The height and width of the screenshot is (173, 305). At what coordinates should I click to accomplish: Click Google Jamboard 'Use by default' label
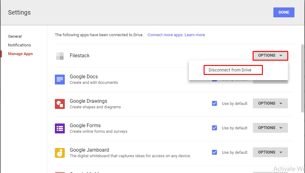click(235, 153)
